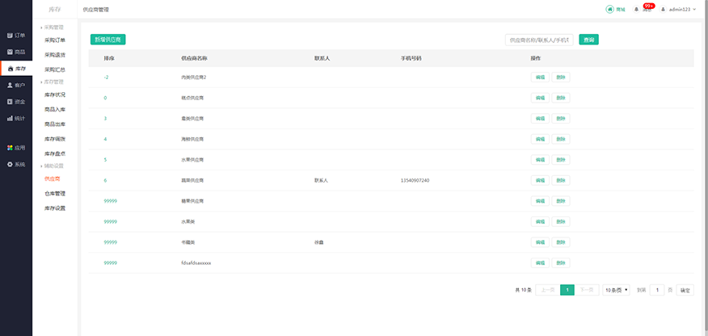Open 采购订单 in the submenu
The width and height of the screenshot is (708, 336).
pyautogui.click(x=55, y=40)
